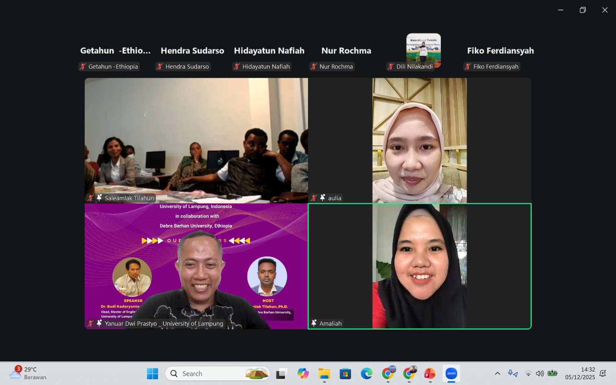The width and height of the screenshot is (616, 385).
Task: Click the Wi-Fi network icon in tray
Action: coord(528,373)
